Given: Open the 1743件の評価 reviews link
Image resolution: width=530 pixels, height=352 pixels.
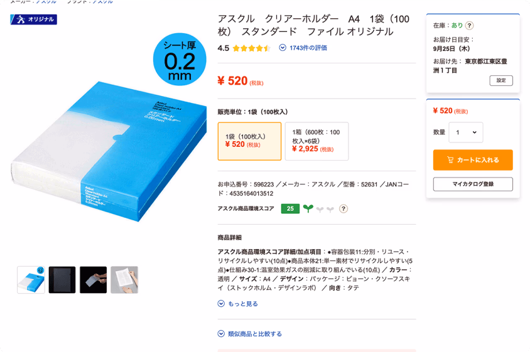Looking at the screenshot, I should pyautogui.click(x=303, y=48).
